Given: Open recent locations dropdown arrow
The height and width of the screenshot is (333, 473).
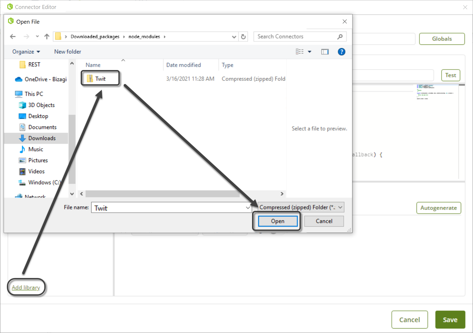Looking at the screenshot, I should point(37,36).
